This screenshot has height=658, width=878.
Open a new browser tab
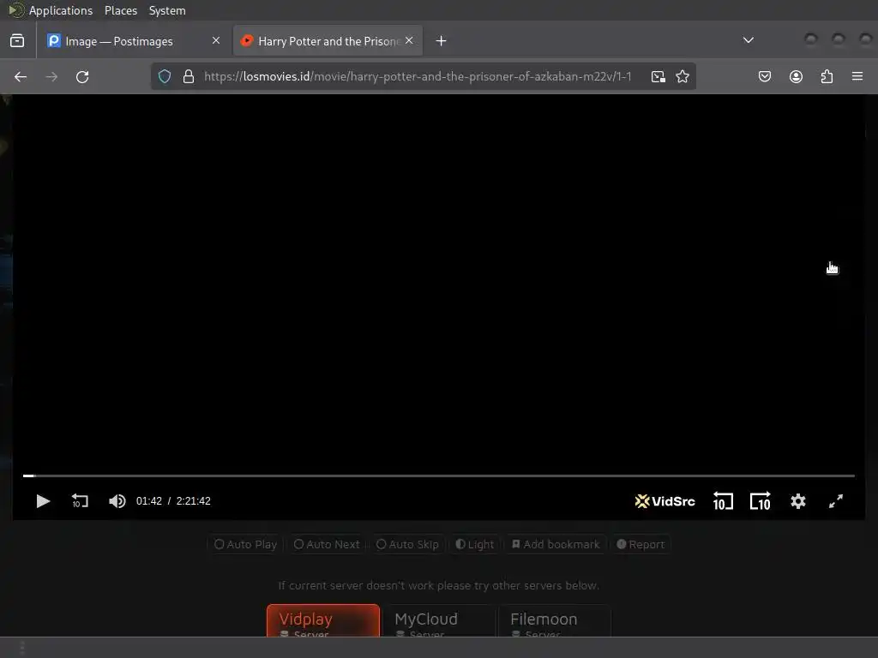click(442, 41)
